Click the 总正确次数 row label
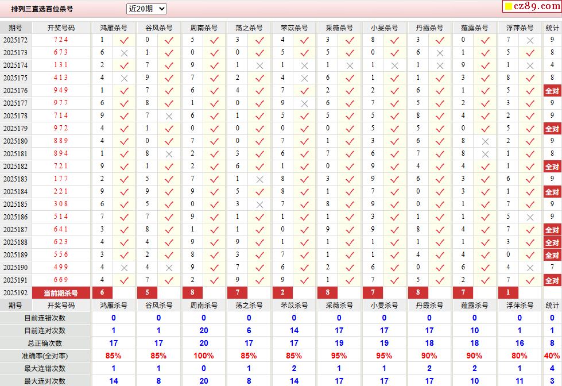The height and width of the screenshot is (386, 562). (x=45, y=343)
